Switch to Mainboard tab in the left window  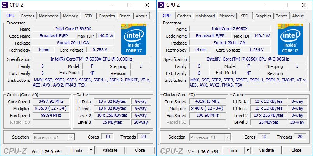[49, 16]
